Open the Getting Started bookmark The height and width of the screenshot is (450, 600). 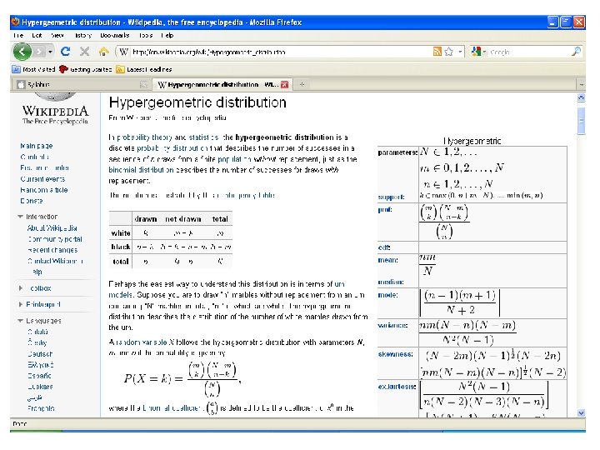coord(85,69)
